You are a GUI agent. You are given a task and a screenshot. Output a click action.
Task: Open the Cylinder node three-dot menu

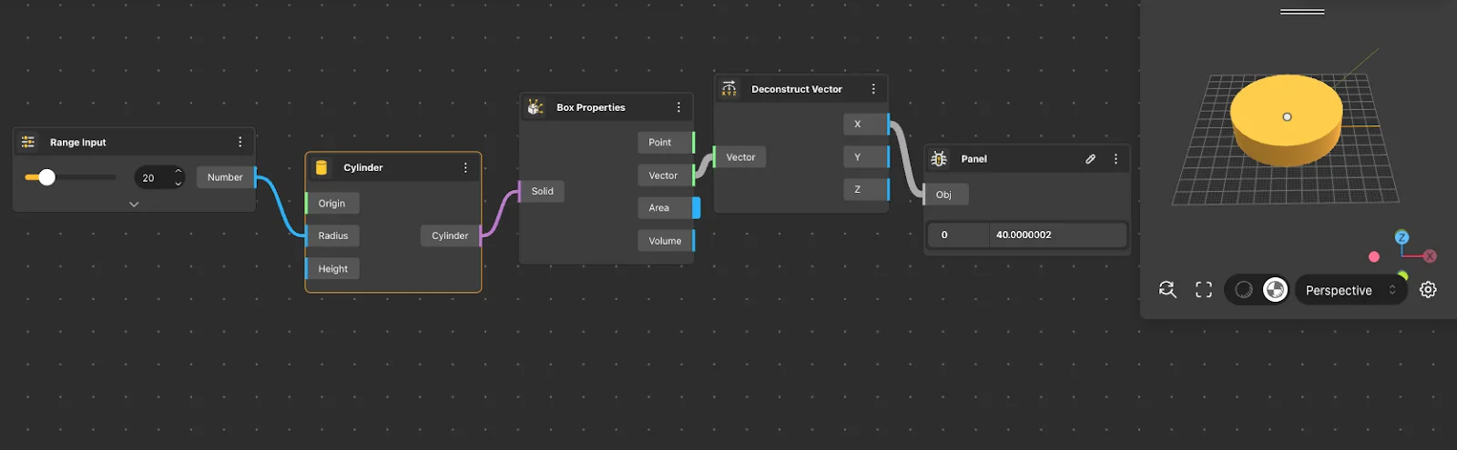465,167
